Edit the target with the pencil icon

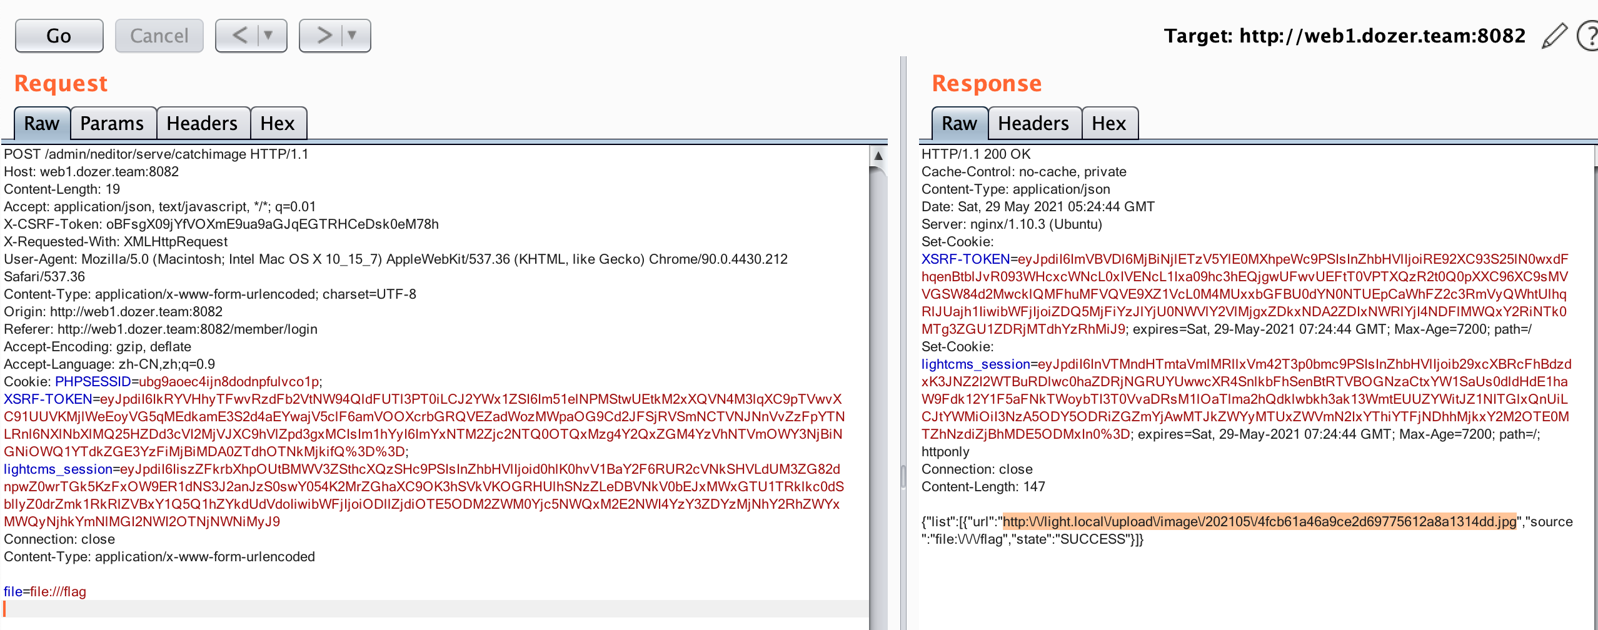(1555, 36)
